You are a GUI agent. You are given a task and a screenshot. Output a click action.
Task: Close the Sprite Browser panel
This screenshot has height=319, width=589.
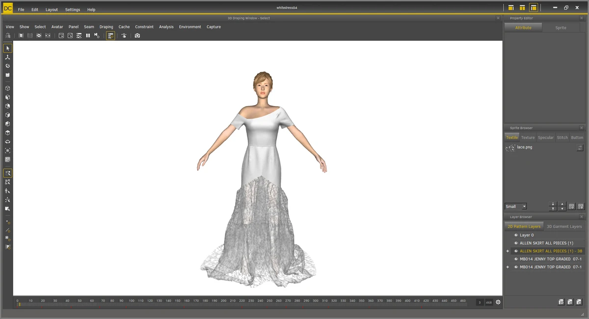click(581, 128)
